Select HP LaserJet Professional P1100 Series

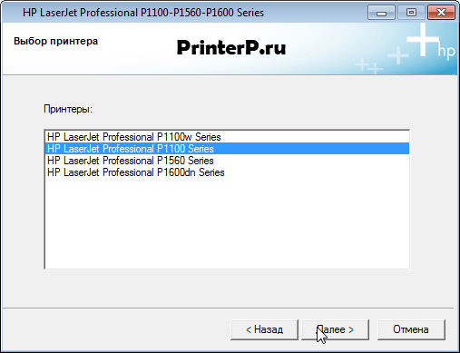coord(227,149)
